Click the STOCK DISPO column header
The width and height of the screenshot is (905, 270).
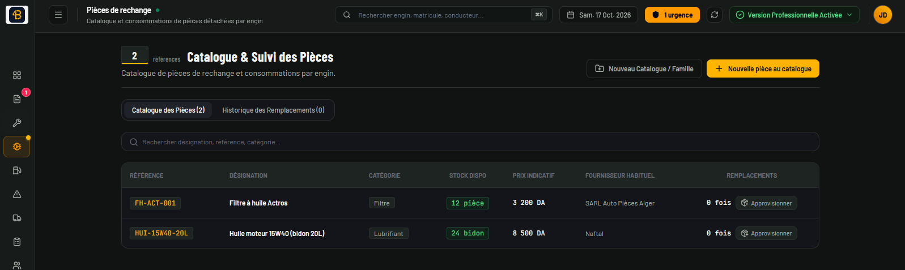[468, 175]
